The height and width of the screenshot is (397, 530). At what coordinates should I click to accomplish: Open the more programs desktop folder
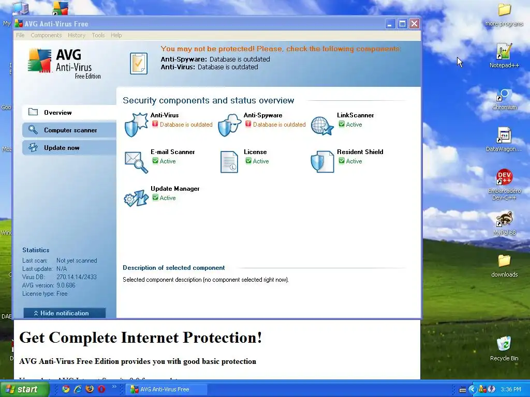click(x=504, y=15)
